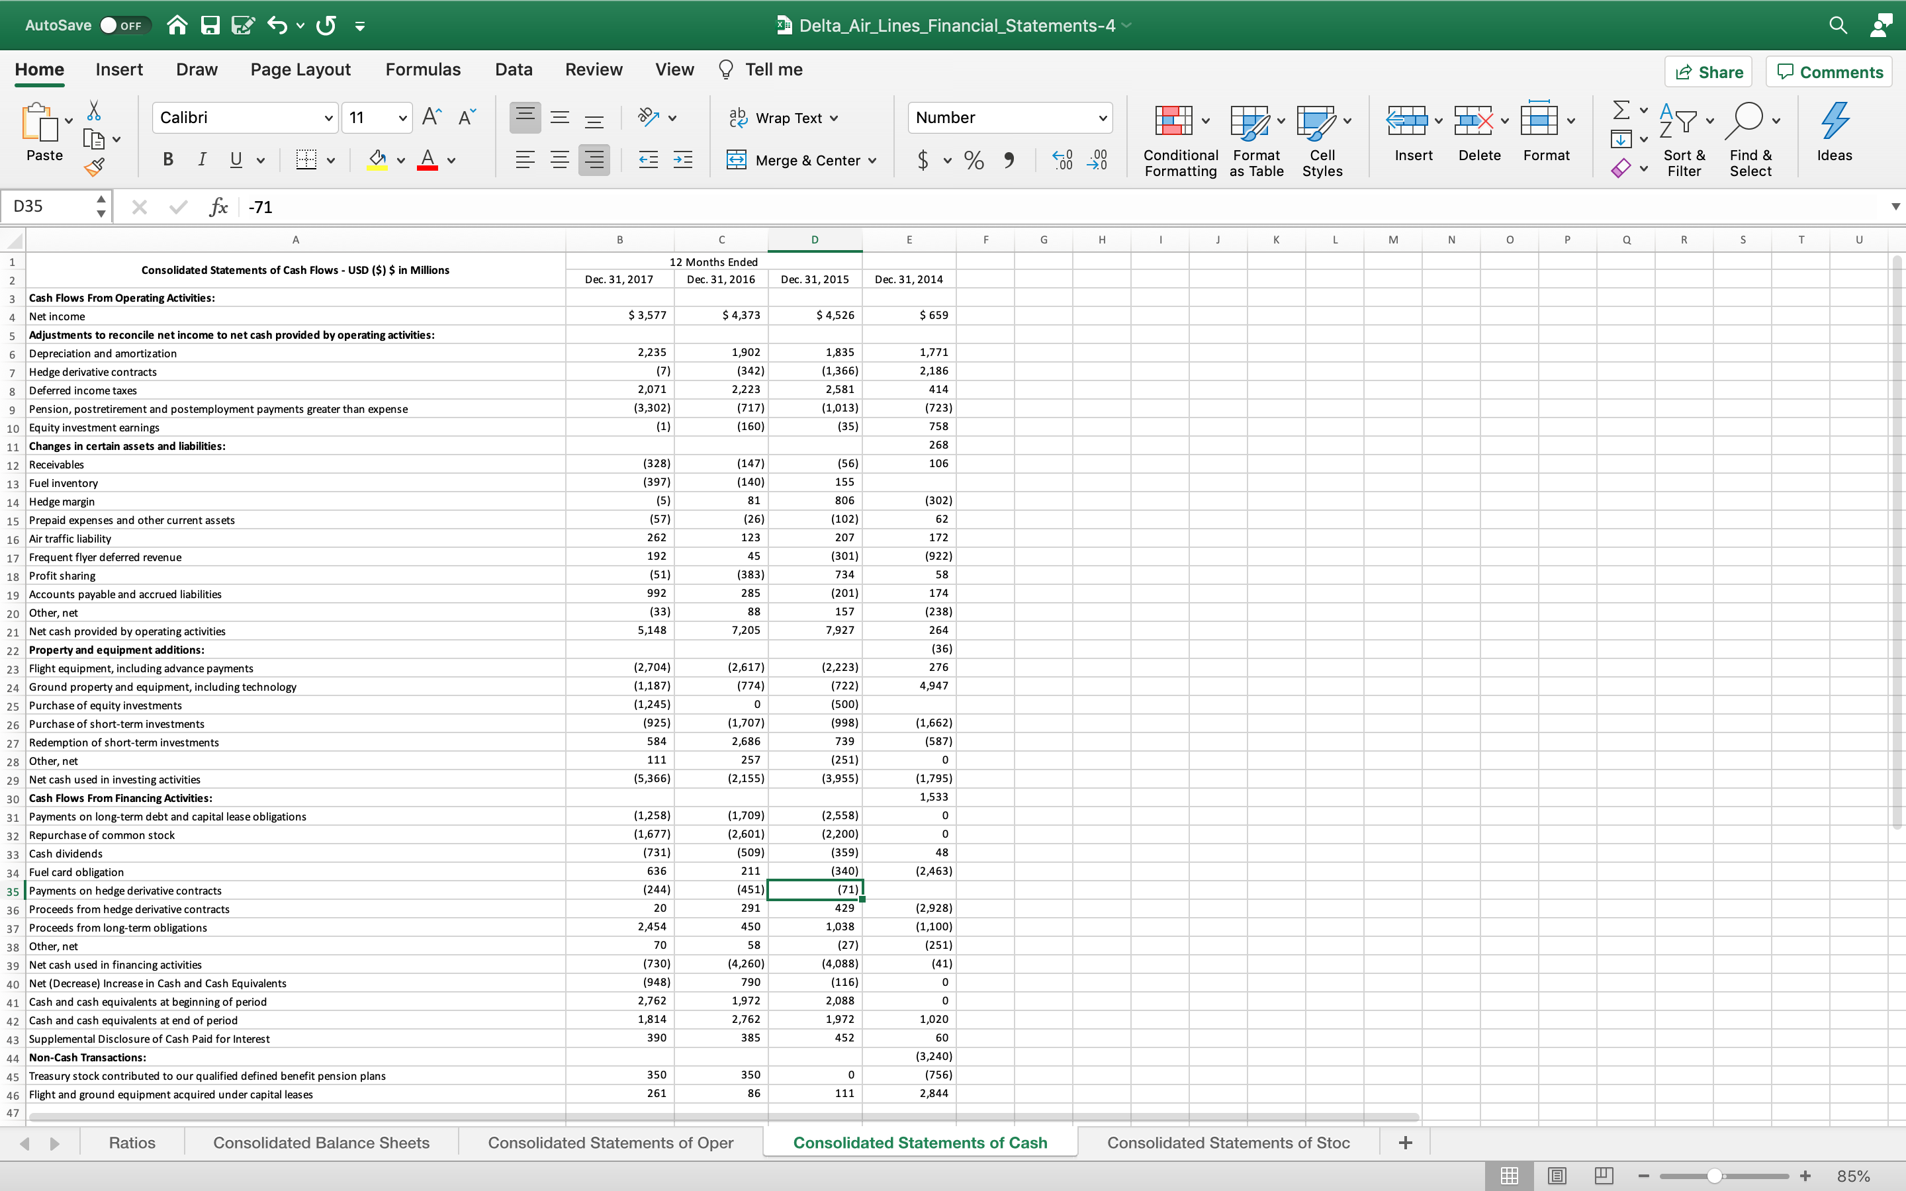The image size is (1906, 1191).
Task: Toggle italic formatting
Action: click(x=202, y=160)
